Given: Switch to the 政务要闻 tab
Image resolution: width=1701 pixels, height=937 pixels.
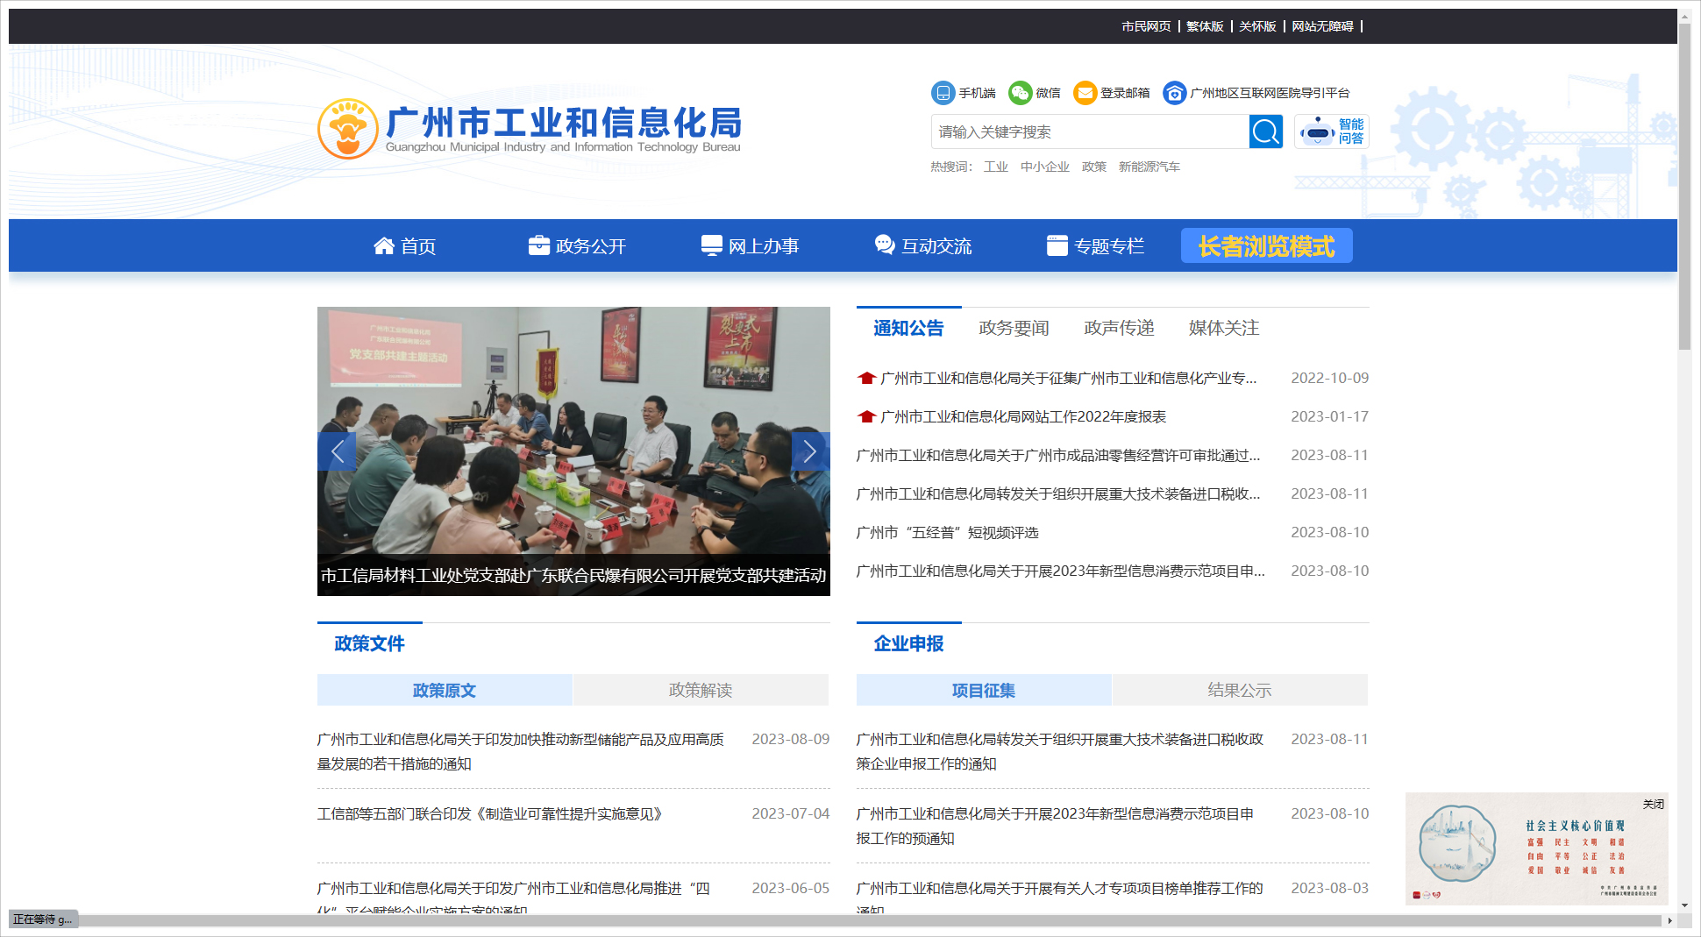Looking at the screenshot, I should pos(1014,328).
